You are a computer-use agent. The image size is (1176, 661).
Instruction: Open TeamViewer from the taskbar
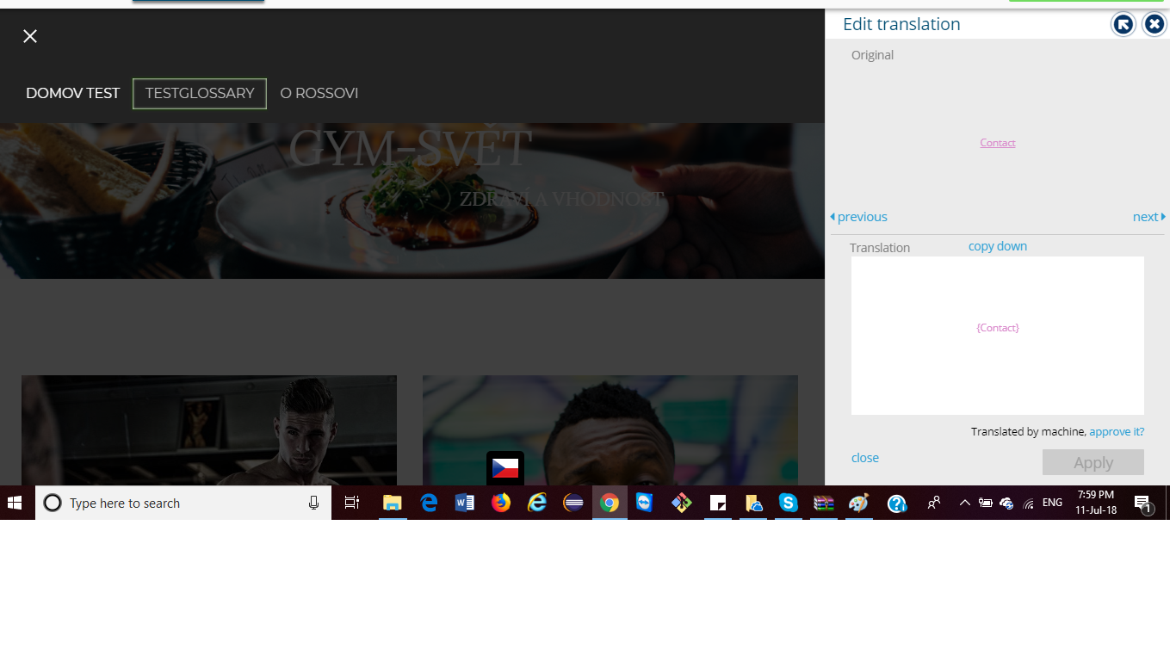(645, 503)
